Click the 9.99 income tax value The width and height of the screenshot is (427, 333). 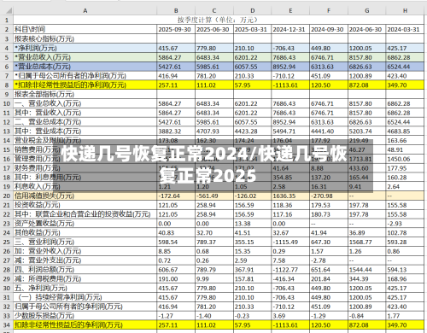[x=202, y=279]
